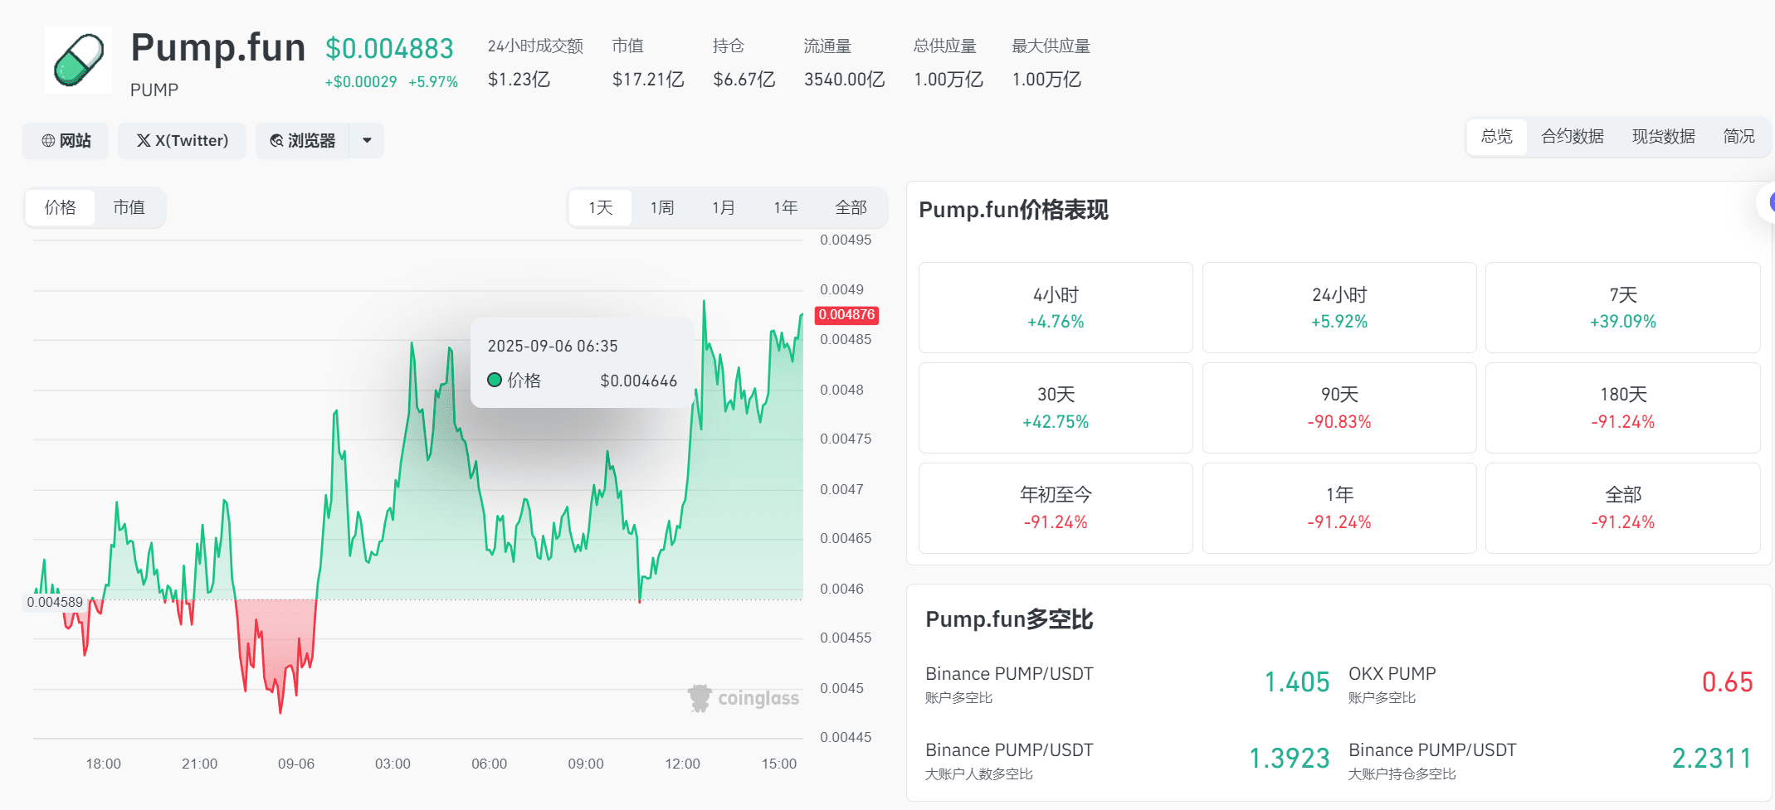The width and height of the screenshot is (1775, 810).
Task: Click the 7天 +39.09% performance card
Action: click(1623, 308)
